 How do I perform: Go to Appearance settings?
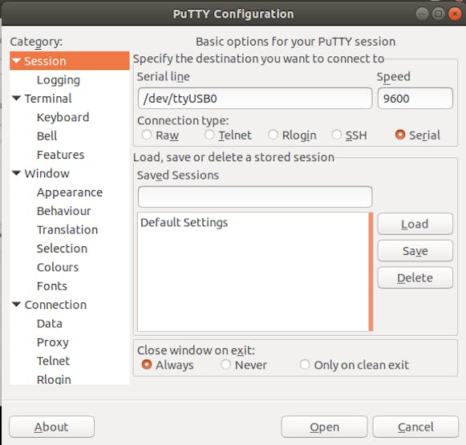pyautogui.click(x=70, y=192)
